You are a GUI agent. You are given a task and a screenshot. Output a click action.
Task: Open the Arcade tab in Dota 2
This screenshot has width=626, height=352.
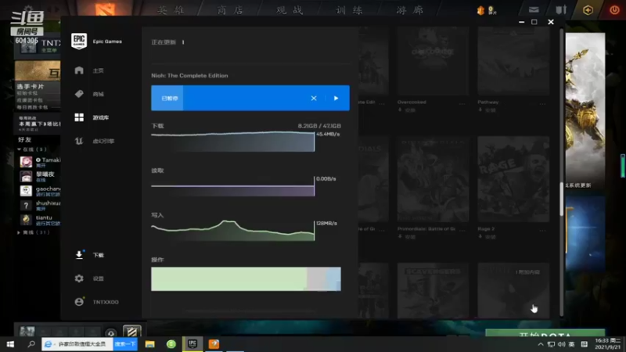409,10
